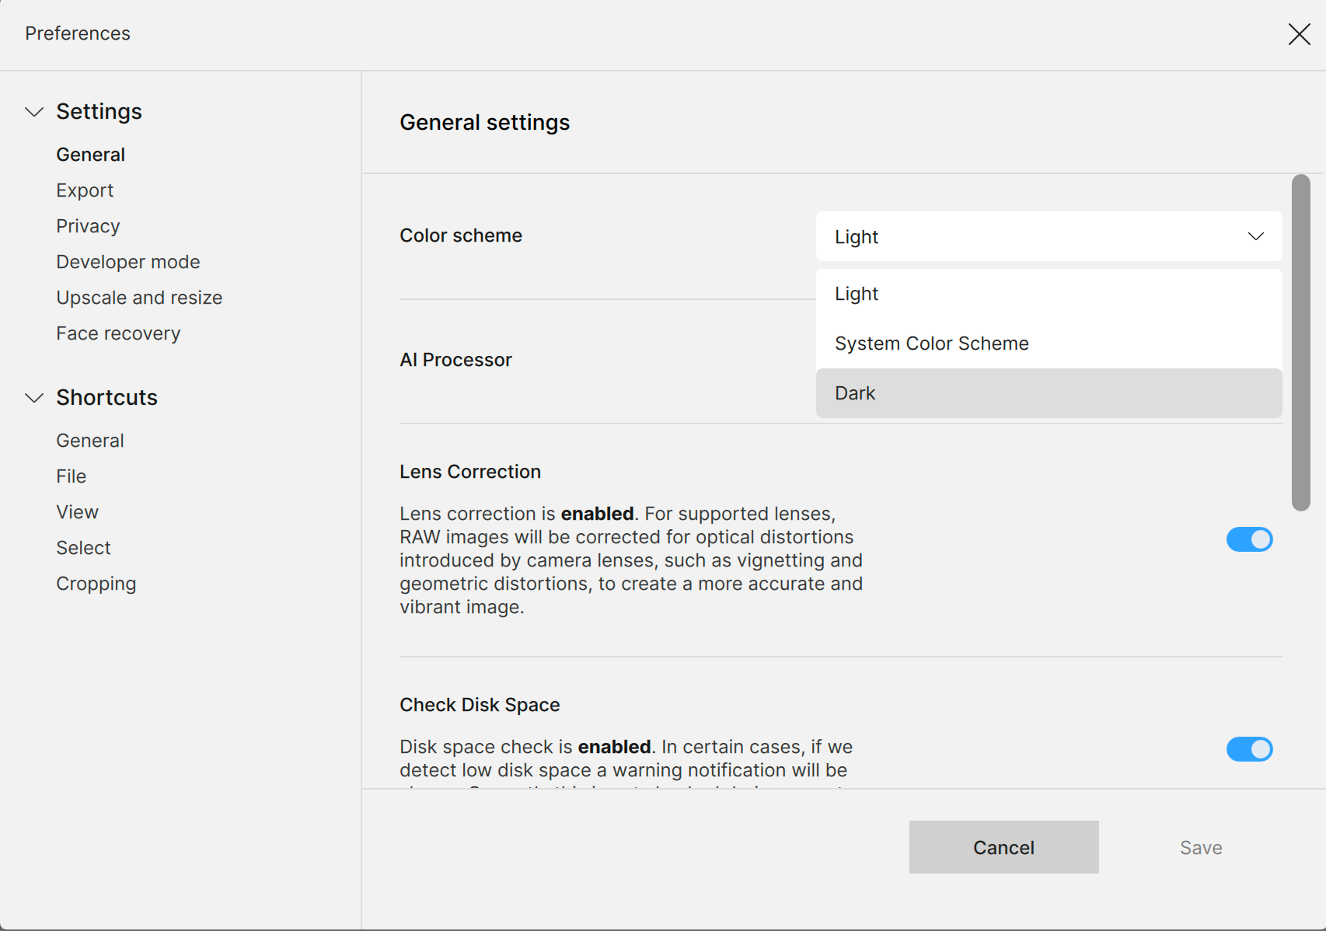
Task: Close the Preferences dialog with X
Action: [1299, 34]
